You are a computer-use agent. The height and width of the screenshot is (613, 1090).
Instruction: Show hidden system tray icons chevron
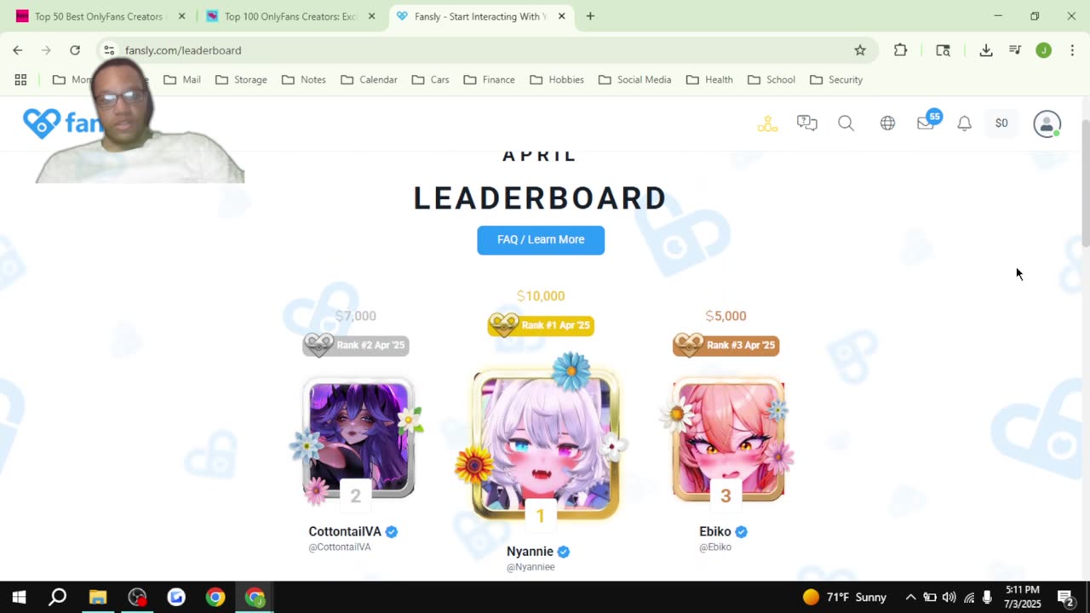click(x=910, y=597)
